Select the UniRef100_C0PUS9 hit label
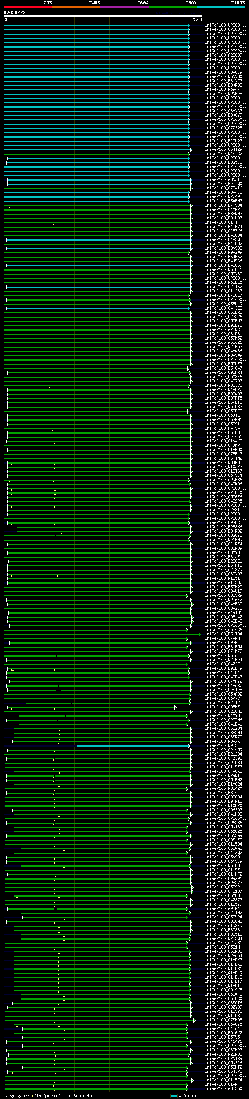 [223, 72]
